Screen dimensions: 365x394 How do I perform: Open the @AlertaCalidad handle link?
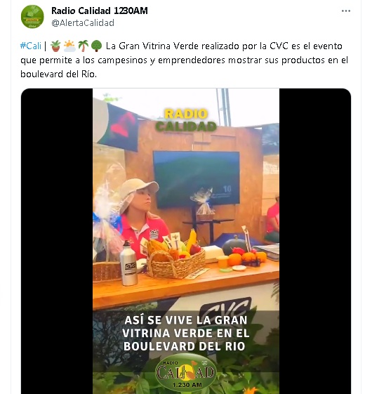[83, 23]
